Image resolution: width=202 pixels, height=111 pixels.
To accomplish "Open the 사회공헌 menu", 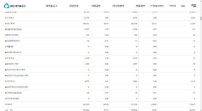I will [x=96, y=6].
